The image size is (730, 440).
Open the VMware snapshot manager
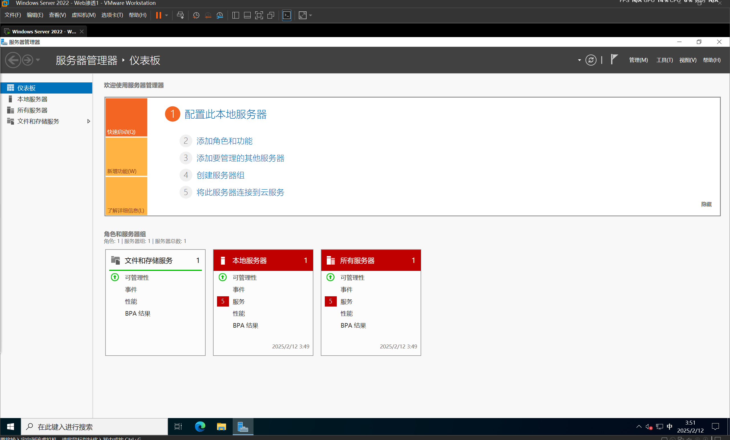(220, 15)
